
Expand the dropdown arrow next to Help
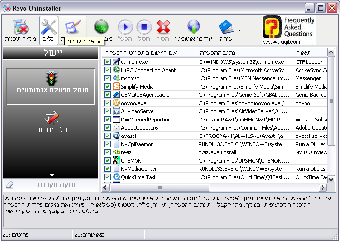(239, 30)
